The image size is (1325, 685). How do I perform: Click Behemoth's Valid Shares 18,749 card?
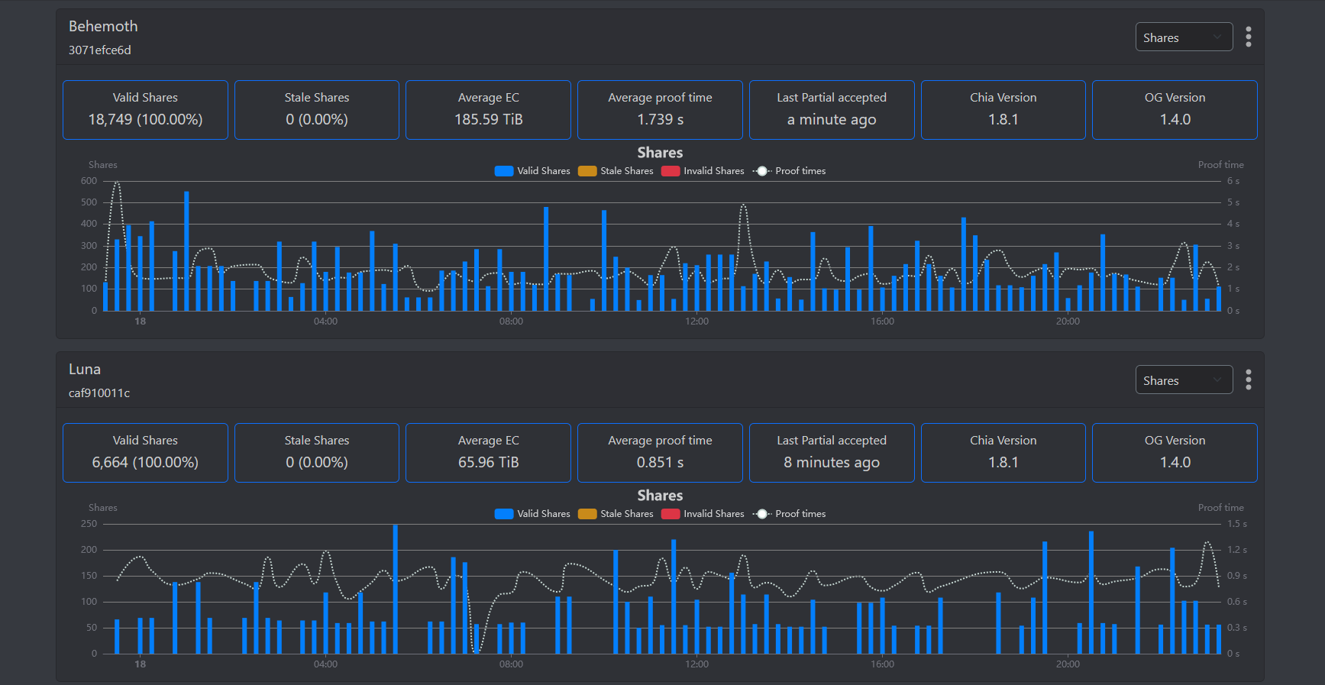tap(145, 110)
